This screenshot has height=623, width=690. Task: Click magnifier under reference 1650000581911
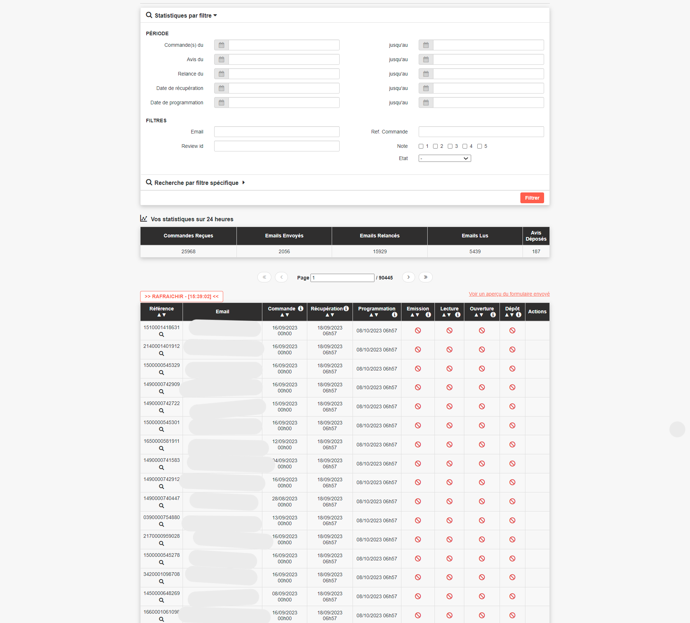161,449
